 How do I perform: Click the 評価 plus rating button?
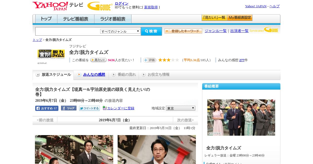pos(150,60)
